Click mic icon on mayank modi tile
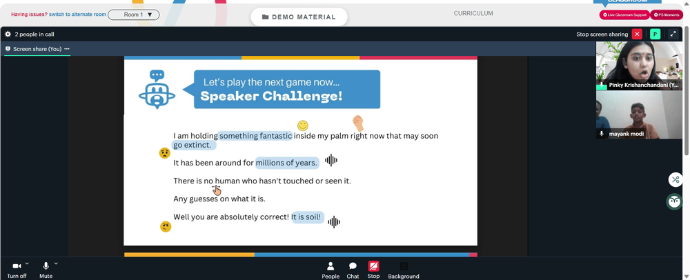The image size is (690, 280). (602, 134)
